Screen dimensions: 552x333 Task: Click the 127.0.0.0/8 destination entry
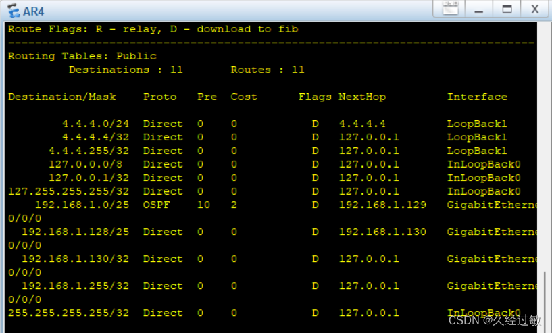pos(85,164)
